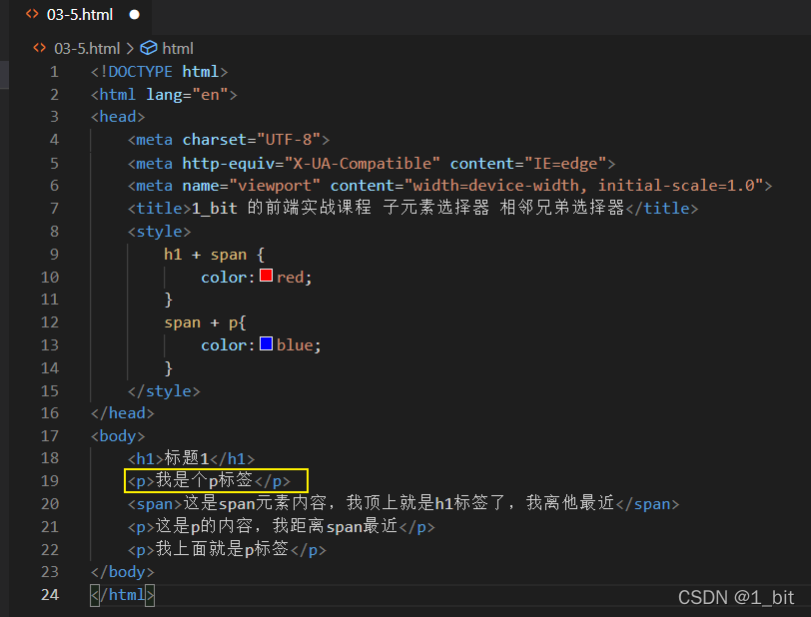Click the span + p selector
Viewport: 811px width, 617px height.
pos(201,322)
